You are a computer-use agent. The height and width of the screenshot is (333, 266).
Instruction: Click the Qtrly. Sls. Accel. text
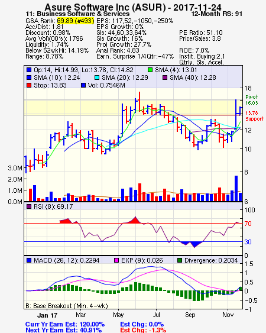202,62
